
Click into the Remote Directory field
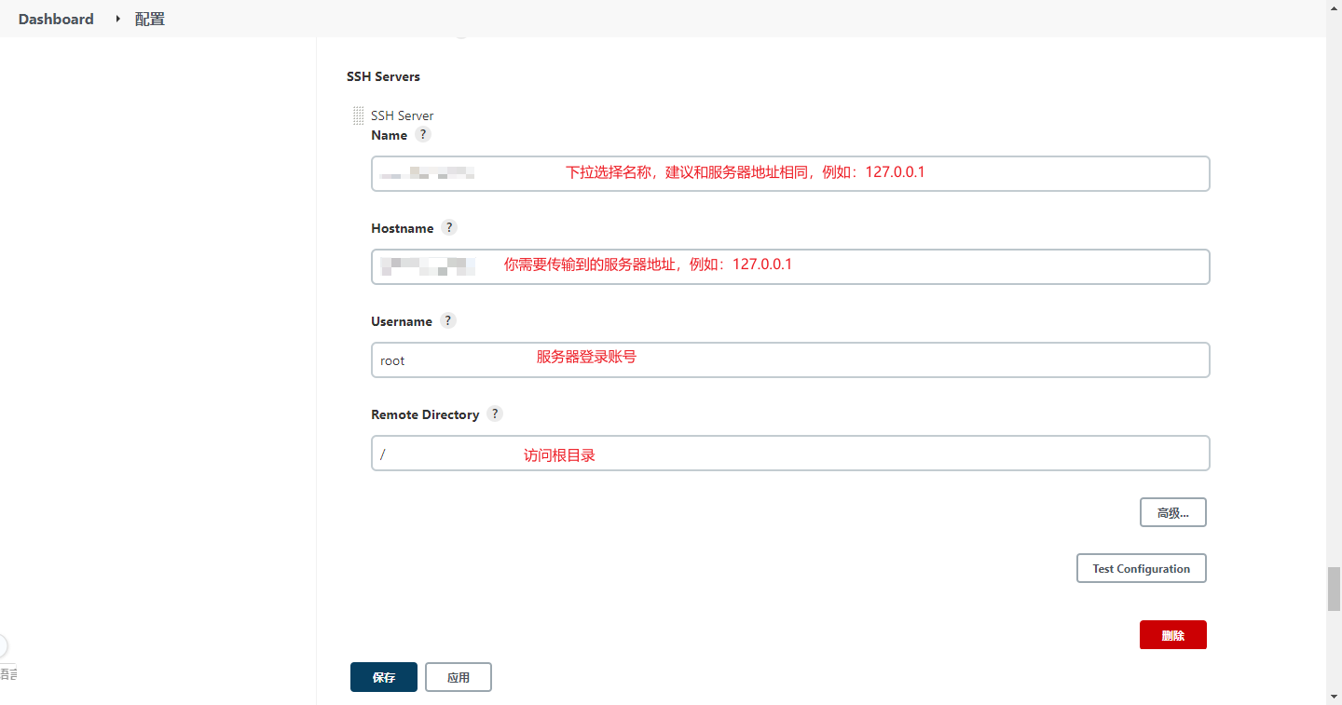pos(790,453)
